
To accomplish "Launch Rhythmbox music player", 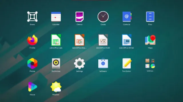I will coord(56,63).
